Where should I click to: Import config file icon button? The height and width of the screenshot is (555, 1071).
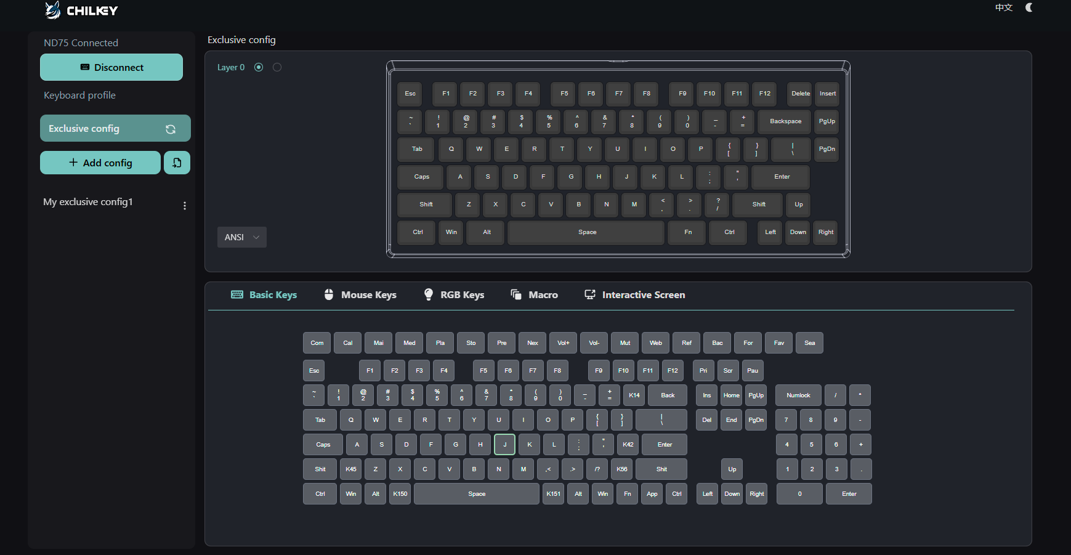point(177,163)
